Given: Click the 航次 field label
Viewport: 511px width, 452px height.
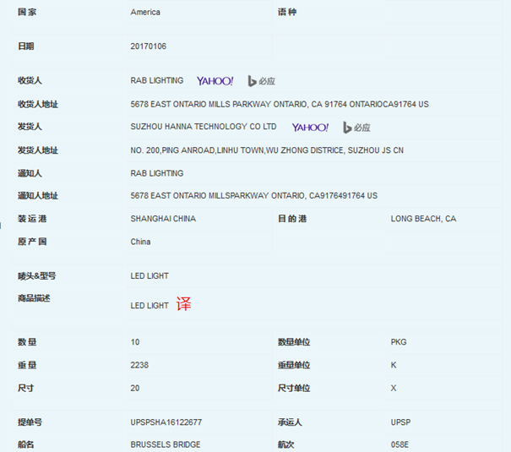Looking at the screenshot, I should click(285, 444).
